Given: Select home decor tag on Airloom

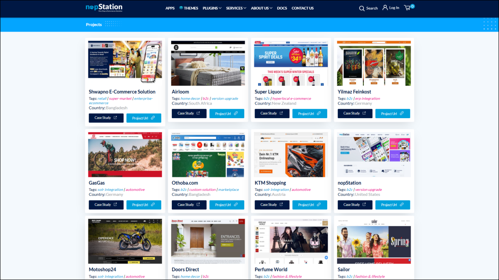Looking at the screenshot, I should tap(190, 98).
